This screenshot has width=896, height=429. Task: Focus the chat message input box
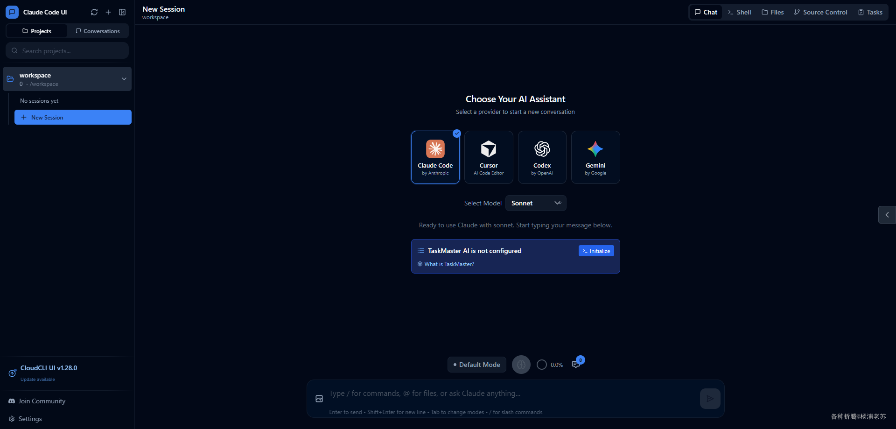click(x=511, y=394)
